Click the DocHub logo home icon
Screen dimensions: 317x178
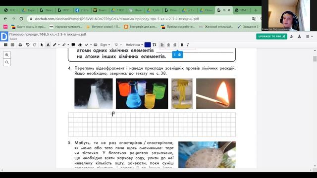[x=4, y=37]
